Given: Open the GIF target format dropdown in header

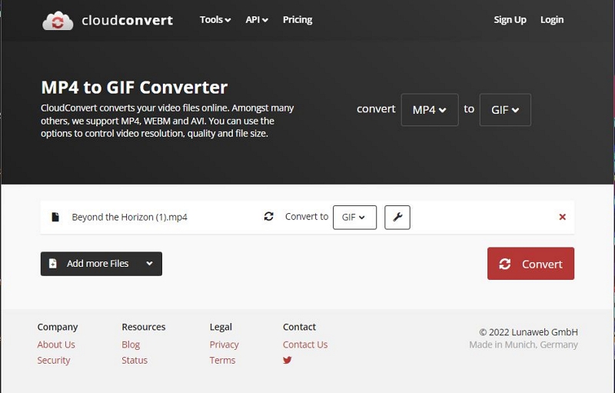Looking at the screenshot, I should (x=505, y=110).
